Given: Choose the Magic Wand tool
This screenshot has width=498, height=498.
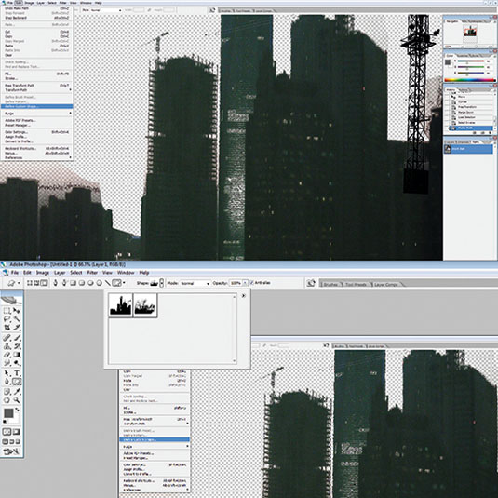Looking at the screenshot, I should point(17,319).
